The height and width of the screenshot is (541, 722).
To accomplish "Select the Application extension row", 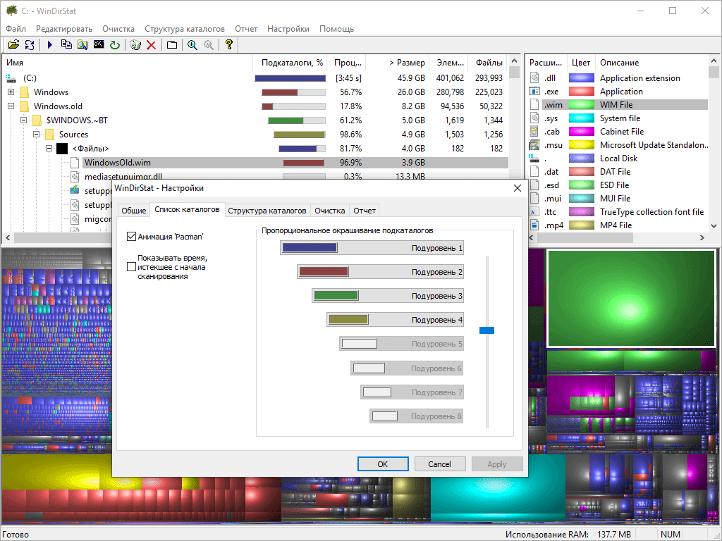I will (x=618, y=77).
